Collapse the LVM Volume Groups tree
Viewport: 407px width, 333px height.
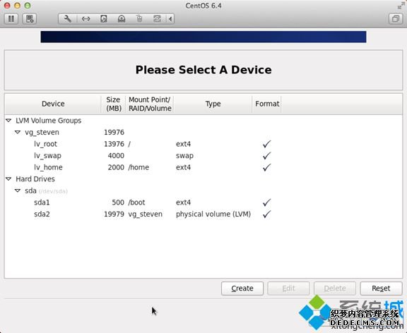(8, 121)
